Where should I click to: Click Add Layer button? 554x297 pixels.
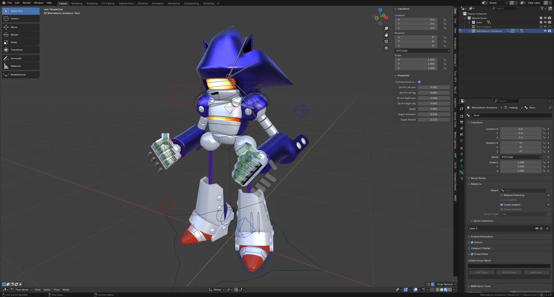click(537, 272)
